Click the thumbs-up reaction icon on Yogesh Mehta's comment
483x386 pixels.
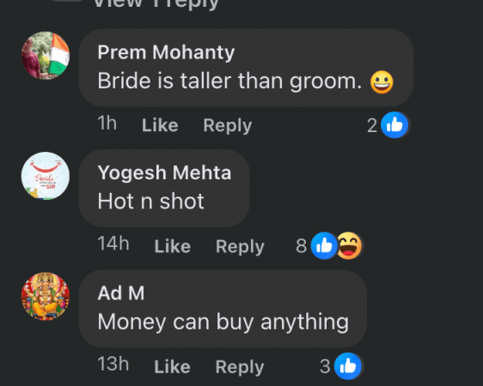pyautogui.click(x=324, y=246)
